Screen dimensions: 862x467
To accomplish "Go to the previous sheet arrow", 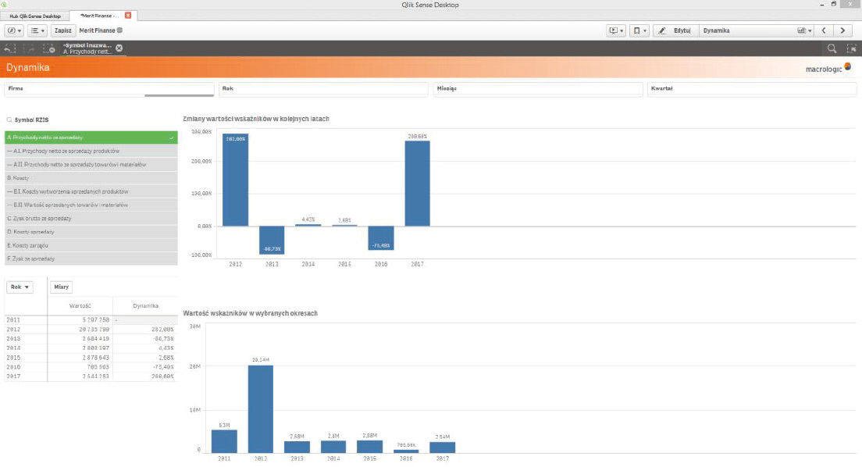I will [824, 30].
